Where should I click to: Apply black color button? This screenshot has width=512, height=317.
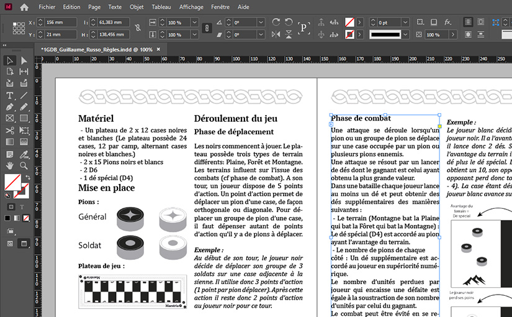(7, 218)
